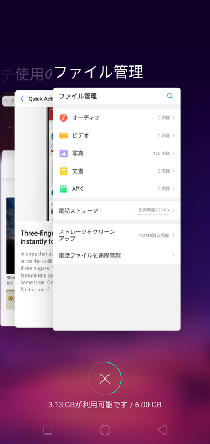Image resolution: width=210 pixels, height=444 pixels.
Task: Open 電話ファイルを遠隔管理 remote management
Action: tap(116, 255)
